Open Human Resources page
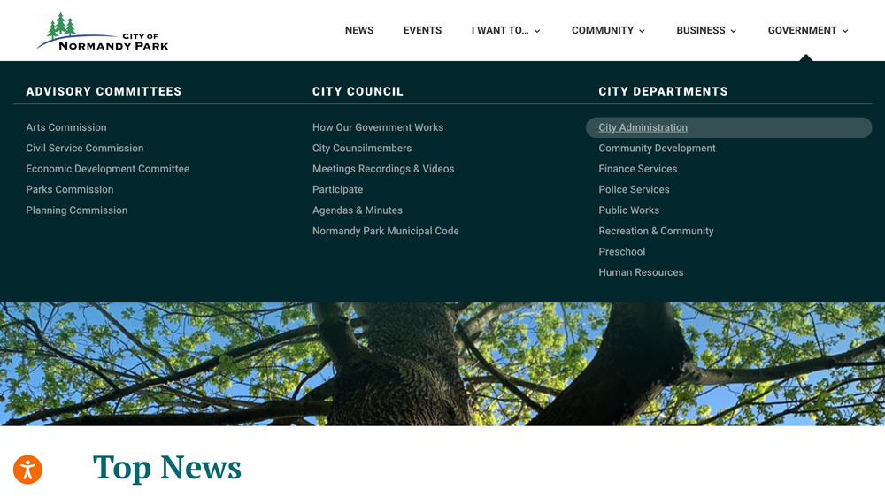Screen dimensions: 885x497 point(641,272)
